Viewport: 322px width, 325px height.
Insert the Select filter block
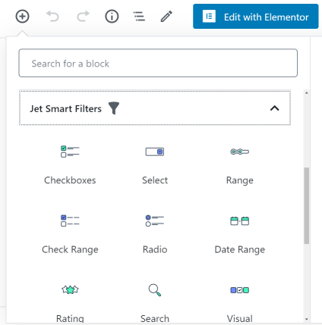(x=155, y=164)
